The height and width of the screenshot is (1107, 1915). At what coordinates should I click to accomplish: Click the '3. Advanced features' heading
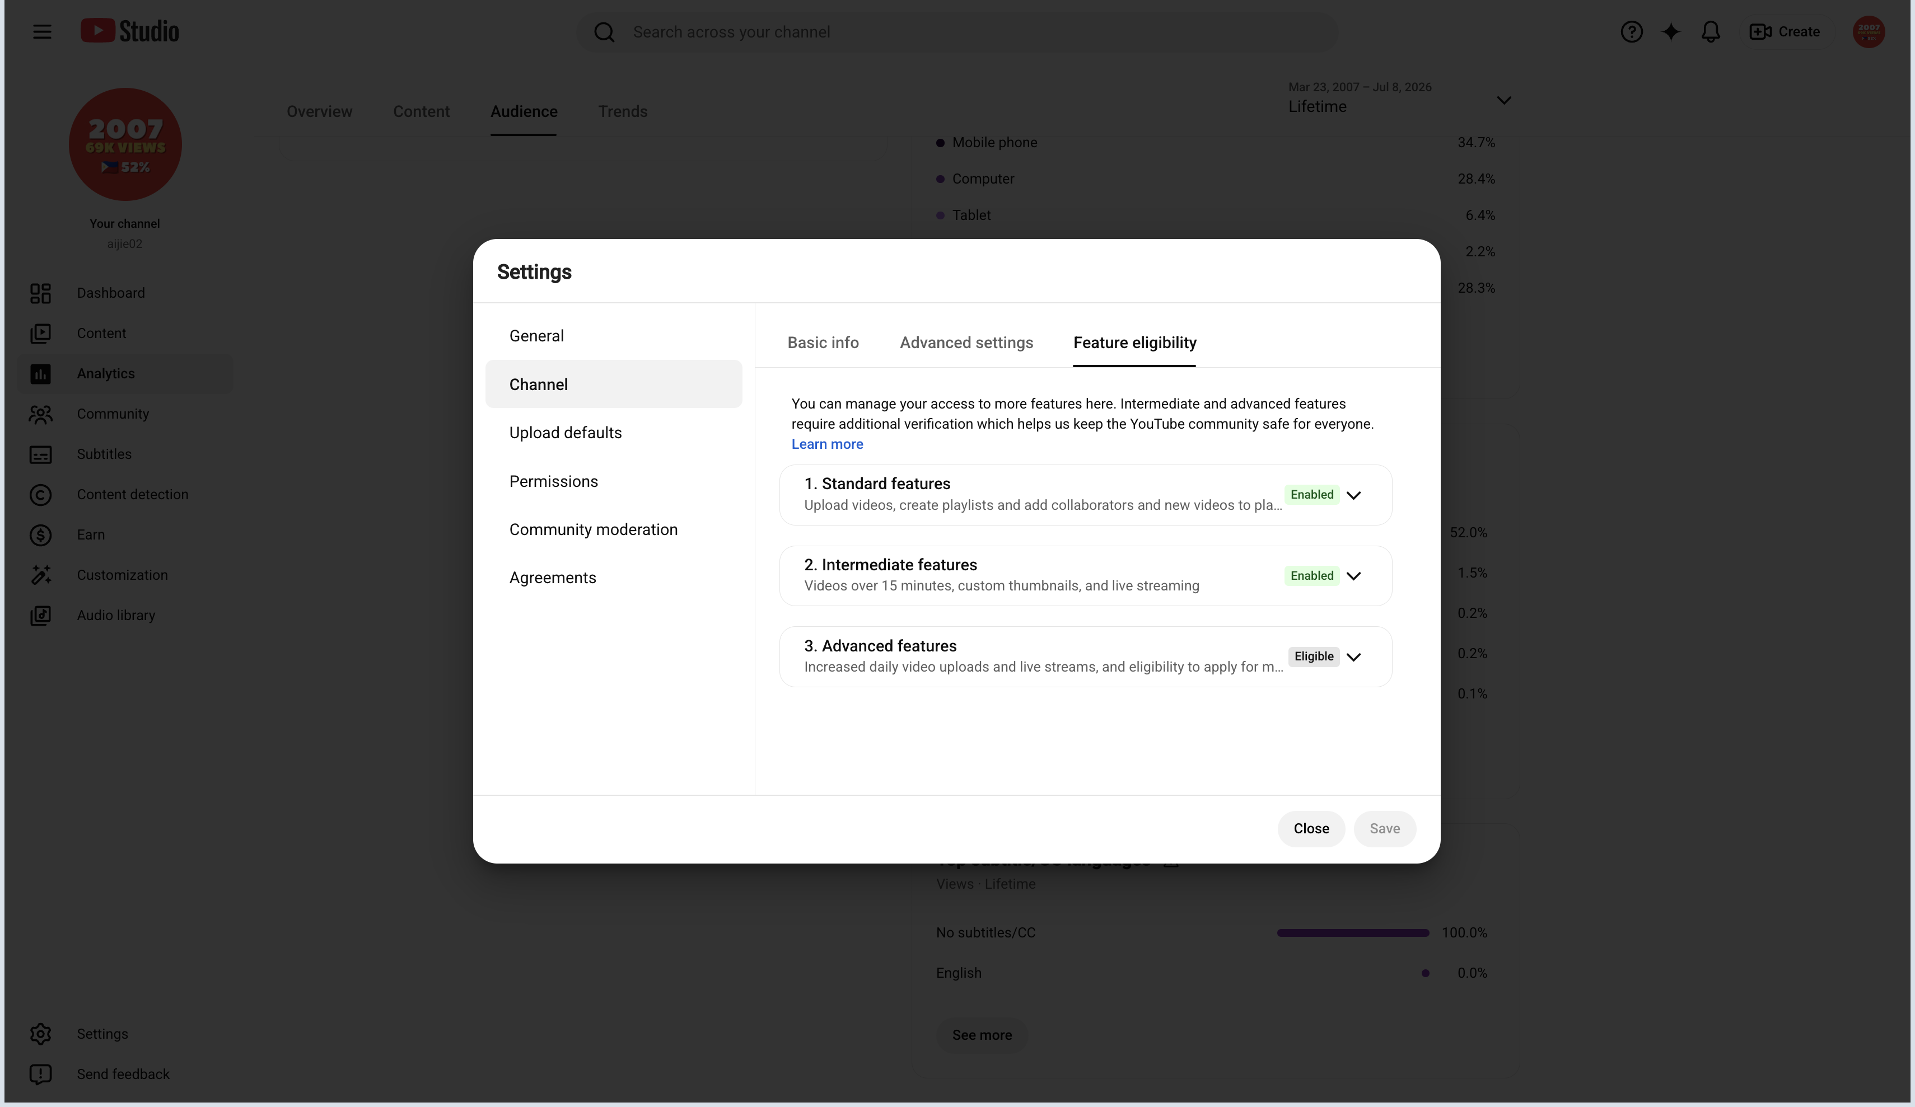click(880, 646)
